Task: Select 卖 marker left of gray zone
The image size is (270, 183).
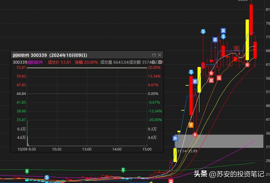Action: pos(175,138)
